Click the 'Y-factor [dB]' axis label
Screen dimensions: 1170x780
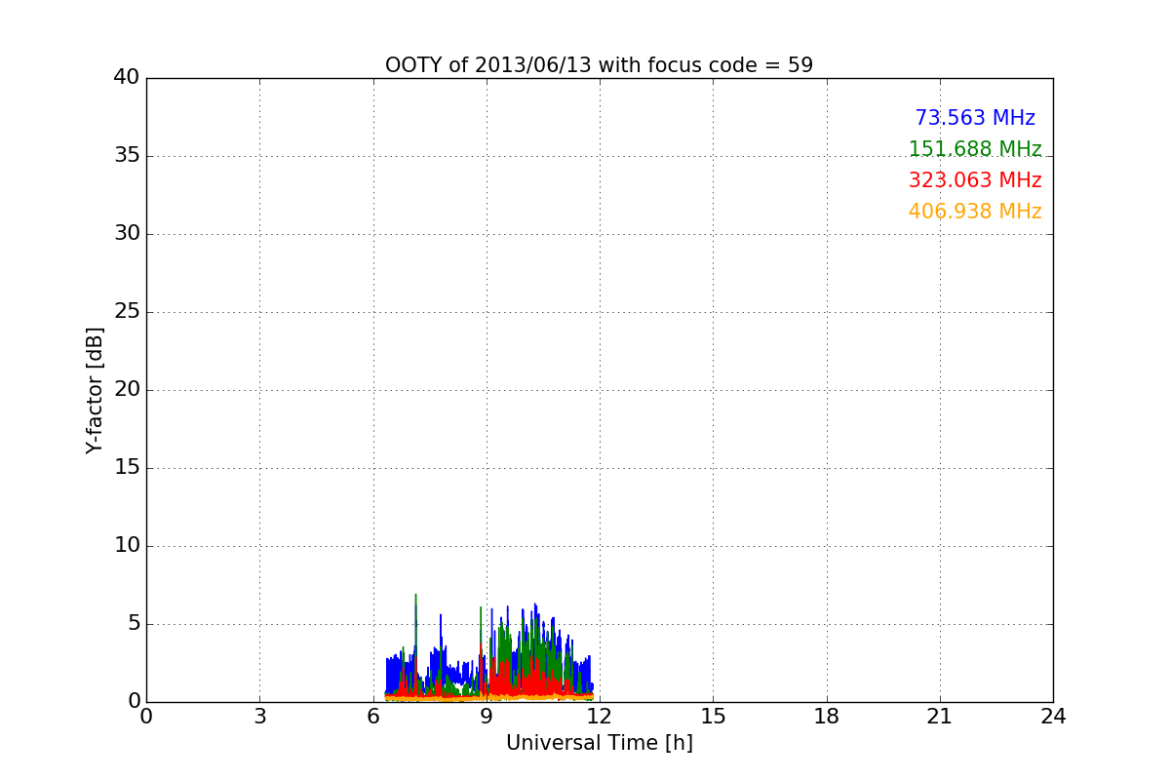click(x=95, y=390)
